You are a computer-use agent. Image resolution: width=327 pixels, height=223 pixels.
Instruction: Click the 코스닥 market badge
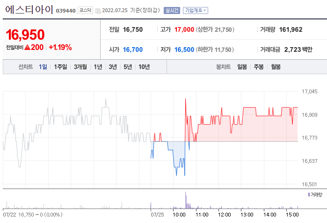pyautogui.click(x=85, y=10)
